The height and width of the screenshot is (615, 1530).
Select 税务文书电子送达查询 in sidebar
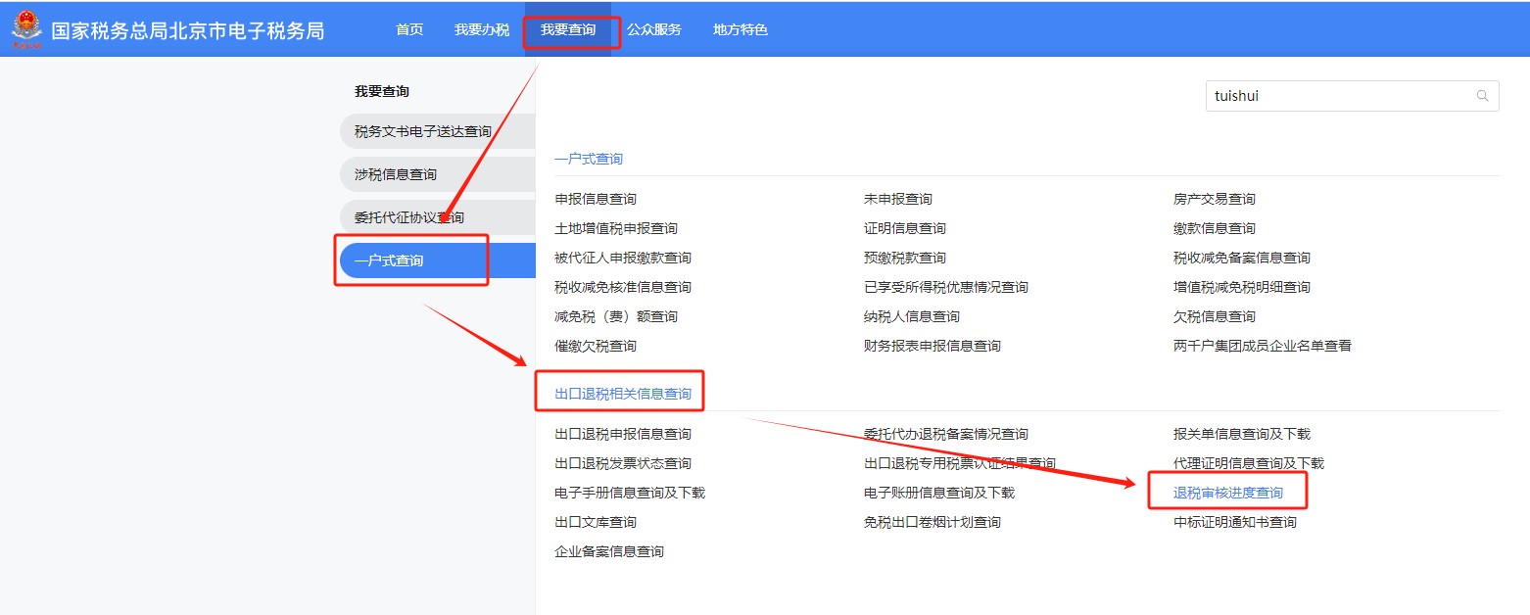(x=423, y=131)
